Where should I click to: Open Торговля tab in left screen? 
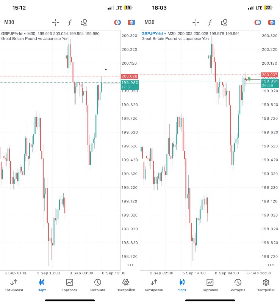70,285
